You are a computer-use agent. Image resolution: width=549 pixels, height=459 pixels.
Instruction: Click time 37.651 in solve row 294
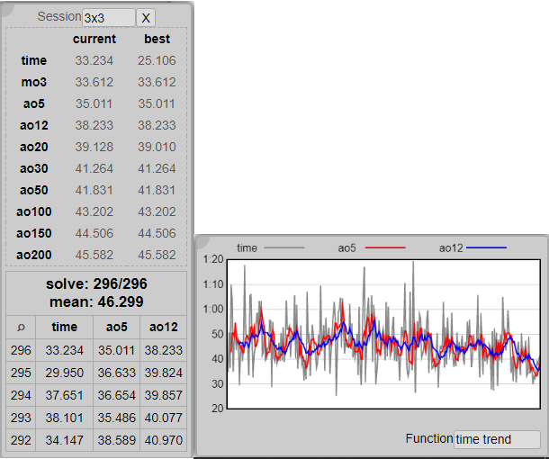(x=65, y=395)
